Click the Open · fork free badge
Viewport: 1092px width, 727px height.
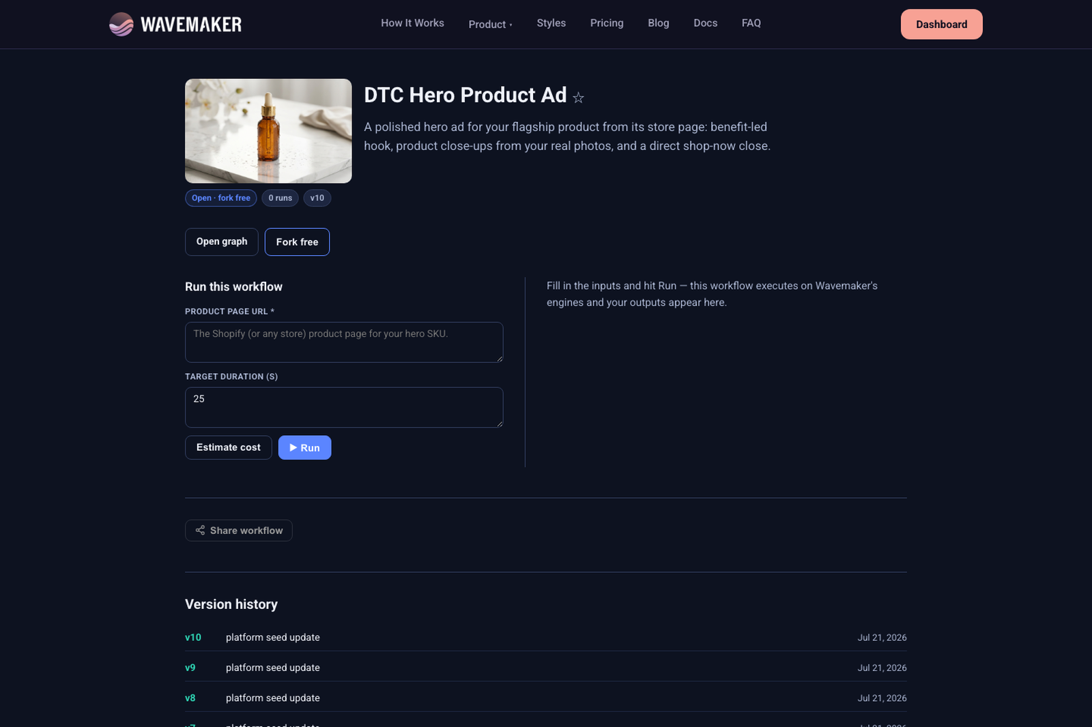click(221, 198)
